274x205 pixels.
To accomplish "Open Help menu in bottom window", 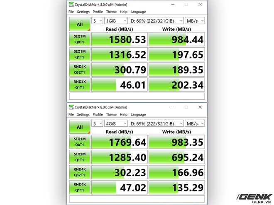I will (x=124, y=115).
